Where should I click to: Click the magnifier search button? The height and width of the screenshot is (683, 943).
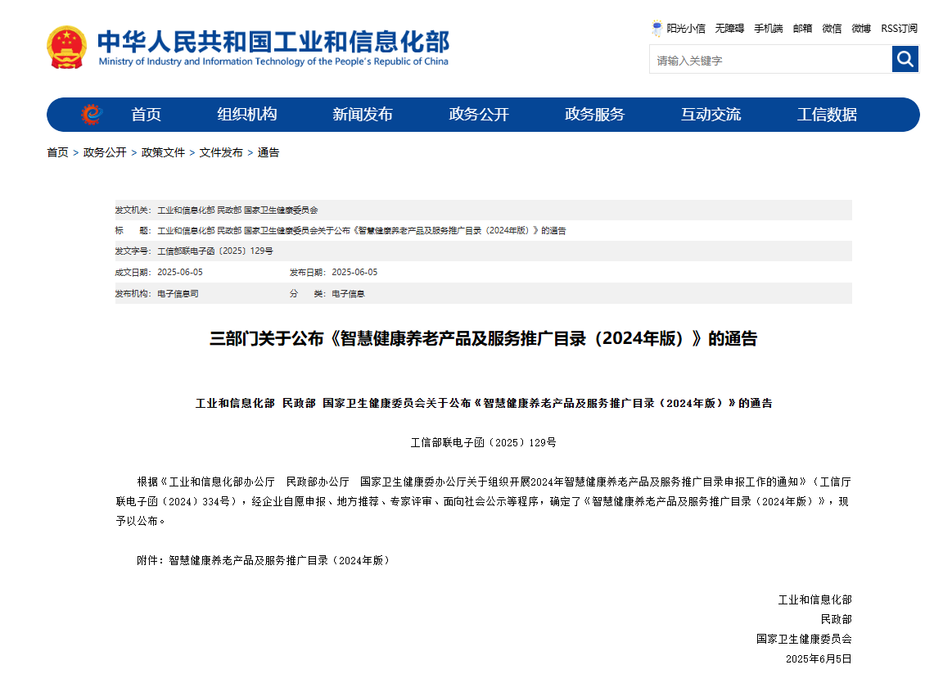(905, 59)
